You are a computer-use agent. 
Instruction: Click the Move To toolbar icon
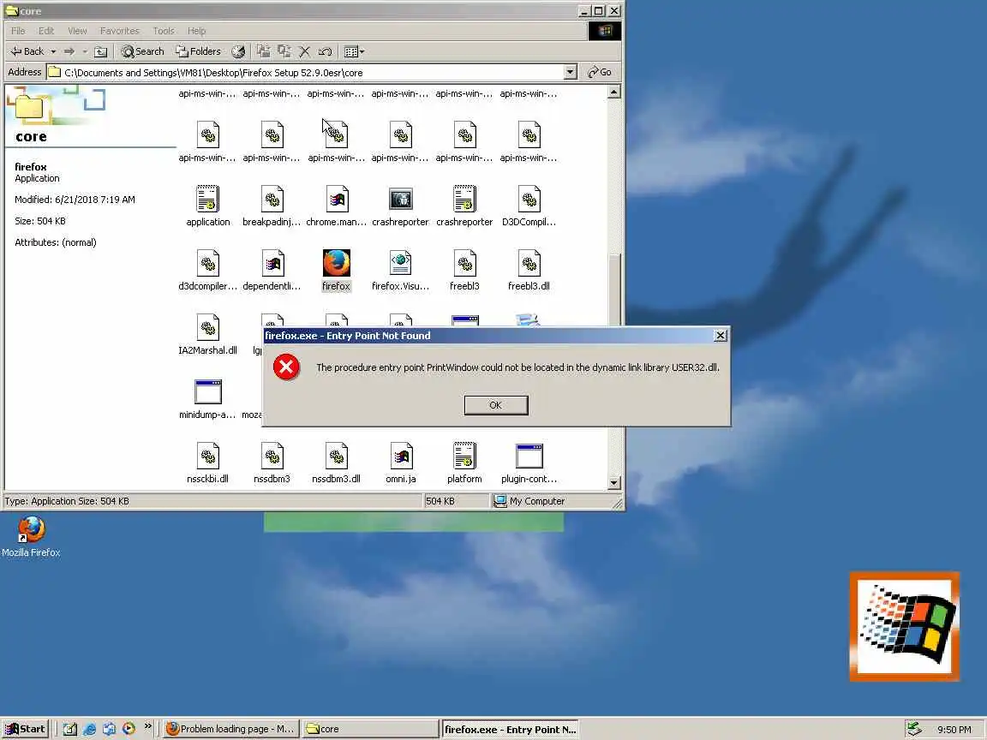click(x=264, y=51)
